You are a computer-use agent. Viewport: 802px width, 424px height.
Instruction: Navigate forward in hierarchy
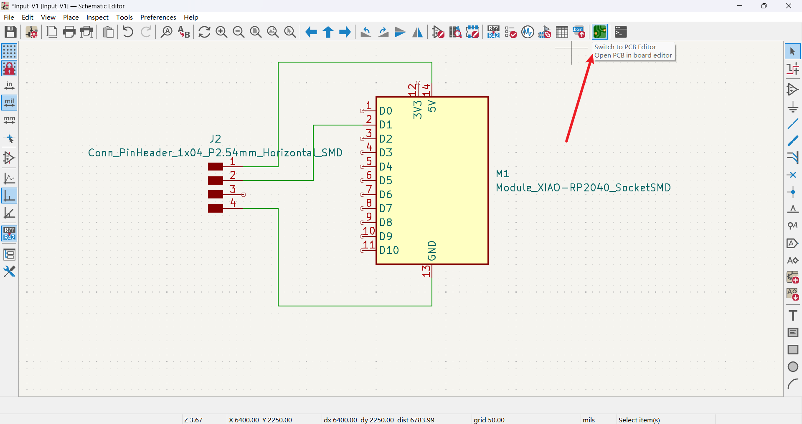(x=345, y=32)
